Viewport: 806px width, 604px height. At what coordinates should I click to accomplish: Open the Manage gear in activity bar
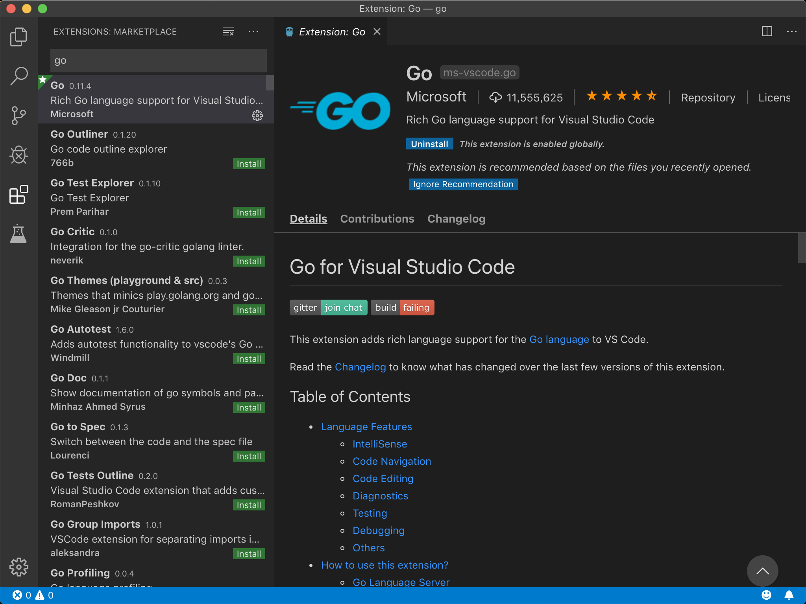[x=18, y=567]
